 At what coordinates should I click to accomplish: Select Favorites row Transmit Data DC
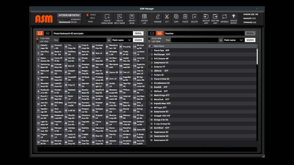202,79
